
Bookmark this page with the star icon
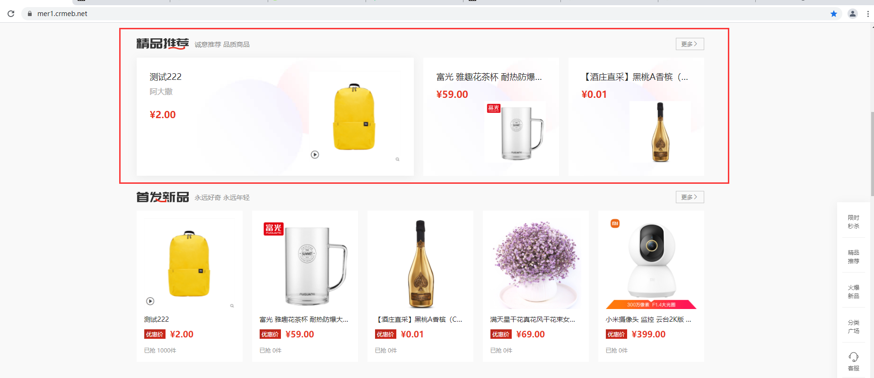pyautogui.click(x=834, y=14)
